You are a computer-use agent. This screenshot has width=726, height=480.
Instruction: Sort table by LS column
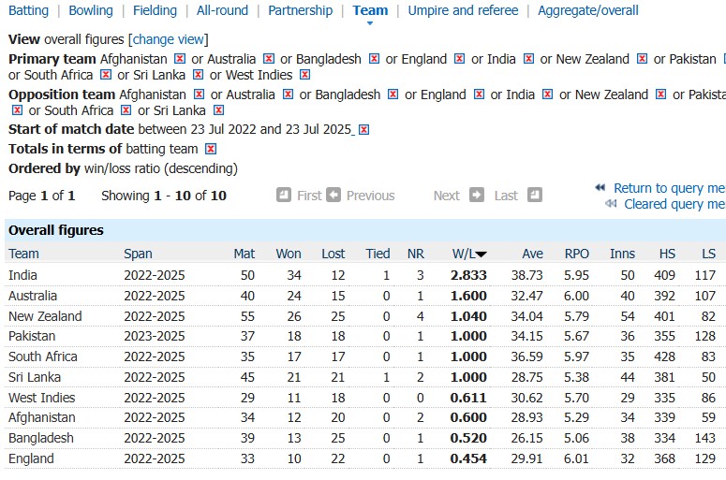(x=708, y=254)
